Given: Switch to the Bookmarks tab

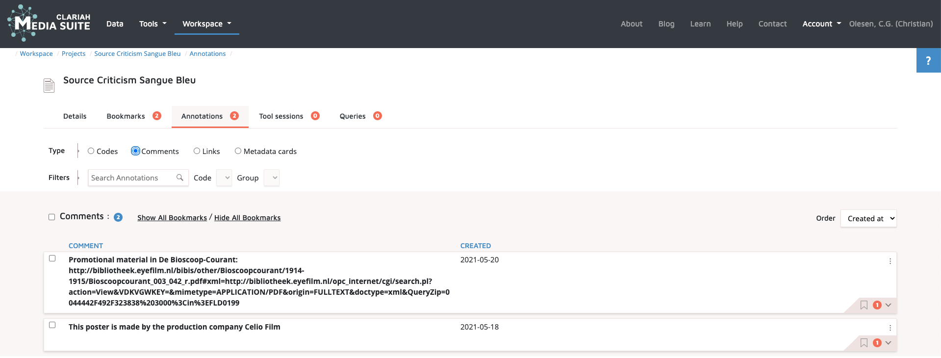Looking at the screenshot, I should (x=126, y=116).
